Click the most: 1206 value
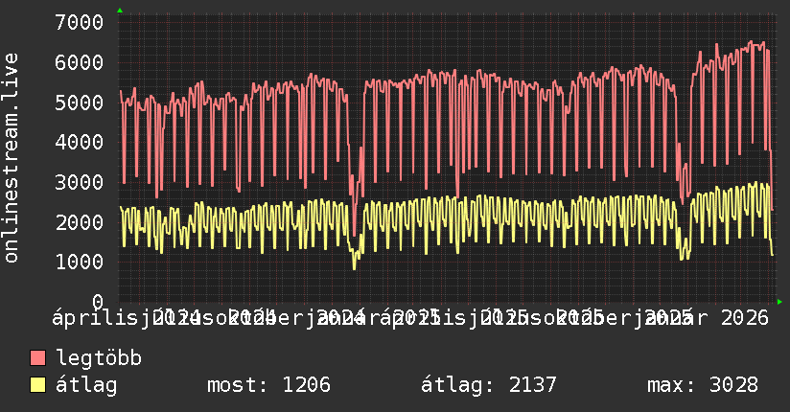This screenshot has height=412, width=790. (x=269, y=385)
